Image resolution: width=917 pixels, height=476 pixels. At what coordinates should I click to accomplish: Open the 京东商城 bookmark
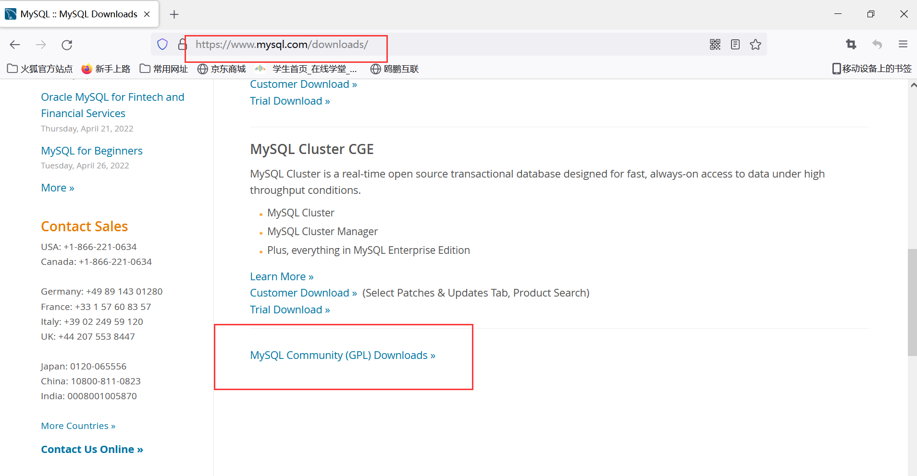pyautogui.click(x=222, y=69)
